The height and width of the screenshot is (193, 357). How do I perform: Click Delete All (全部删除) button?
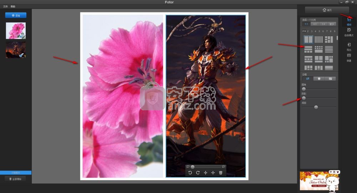coord(15,179)
